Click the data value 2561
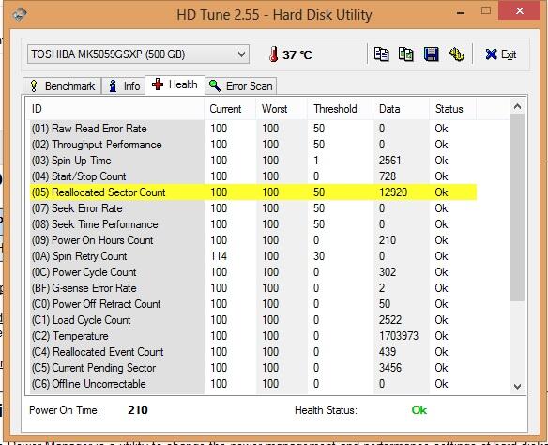This screenshot has width=548, height=445. click(x=390, y=161)
